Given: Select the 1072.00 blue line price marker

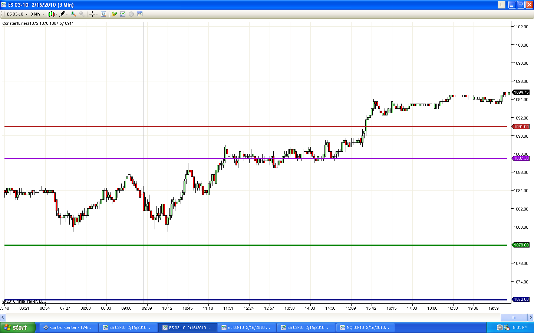Looking at the screenshot, I should pos(521,299).
